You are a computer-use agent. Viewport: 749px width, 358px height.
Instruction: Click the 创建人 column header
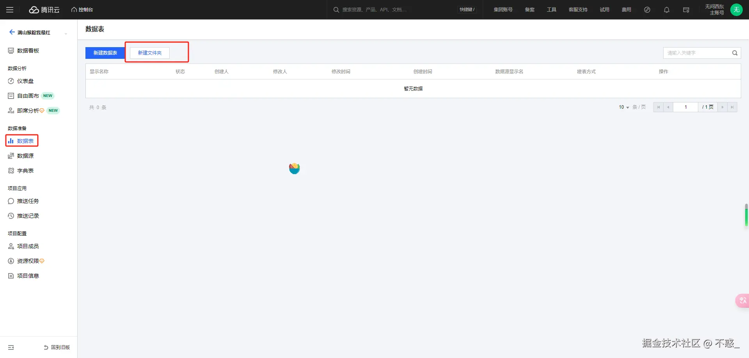coord(222,72)
